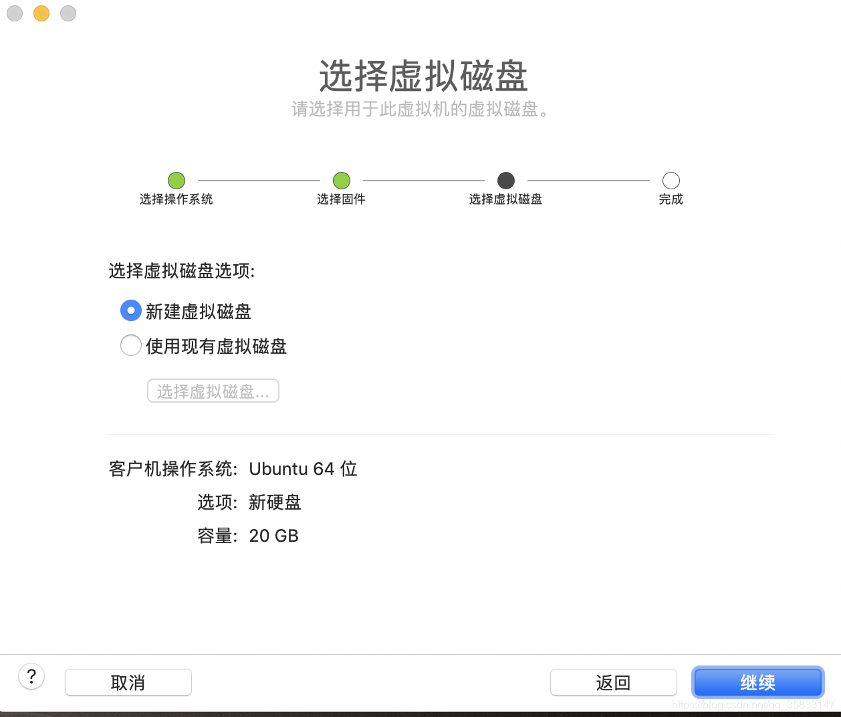Click the dark 选择虚拟磁盘 step circle
The image size is (841, 717).
coord(506,180)
